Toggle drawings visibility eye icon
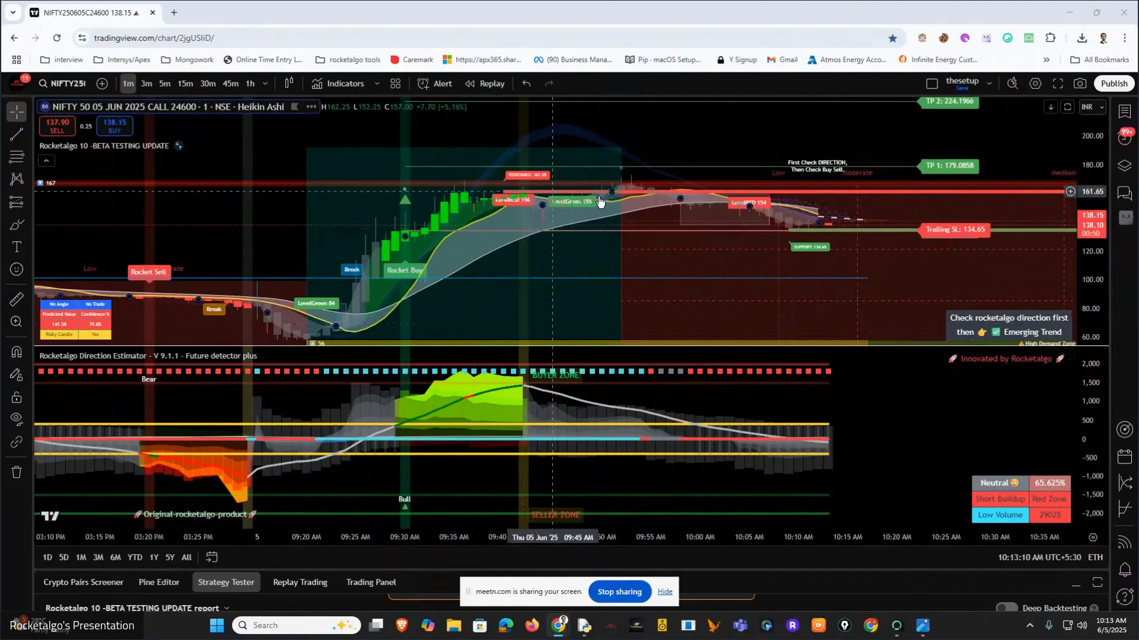Screen dimensions: 1139x640 click(17, 419)
